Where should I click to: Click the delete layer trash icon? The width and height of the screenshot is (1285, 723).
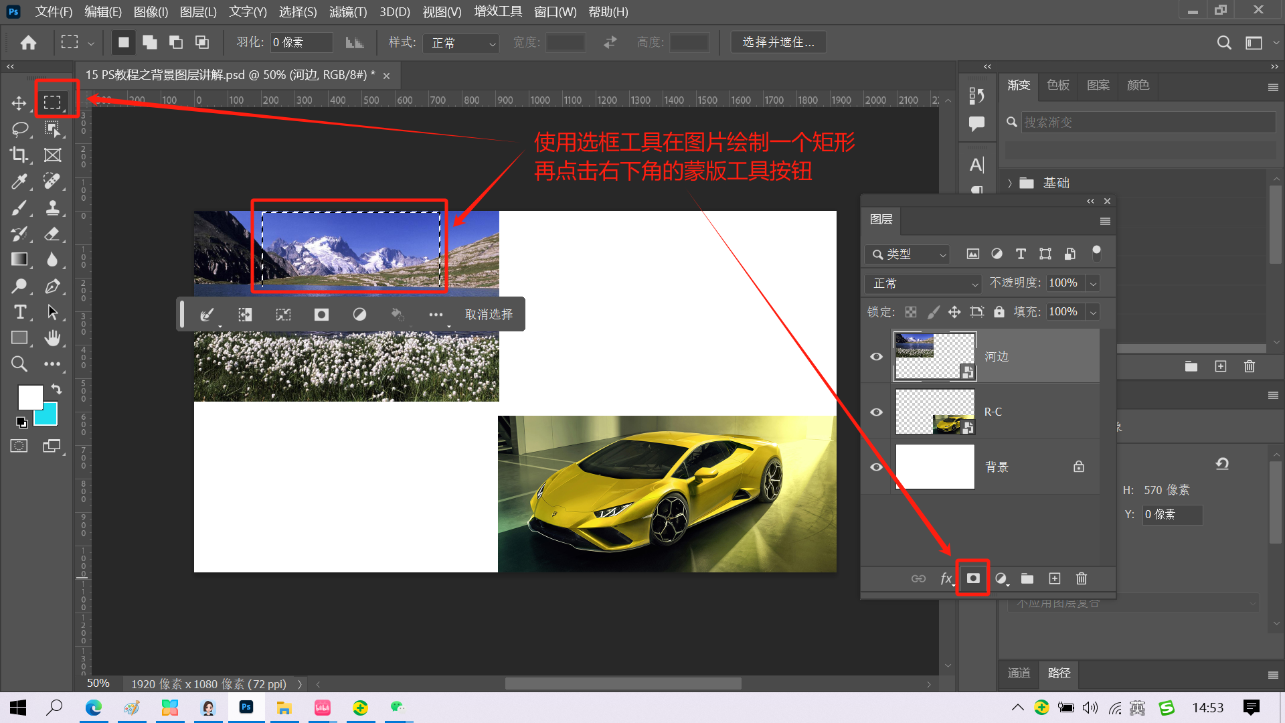(x=1082, y=578)
